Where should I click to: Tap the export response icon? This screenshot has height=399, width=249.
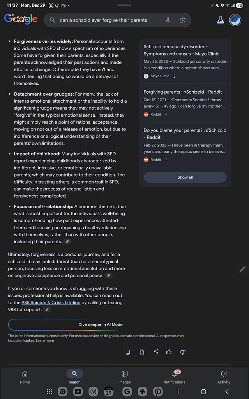click(141, 352)
